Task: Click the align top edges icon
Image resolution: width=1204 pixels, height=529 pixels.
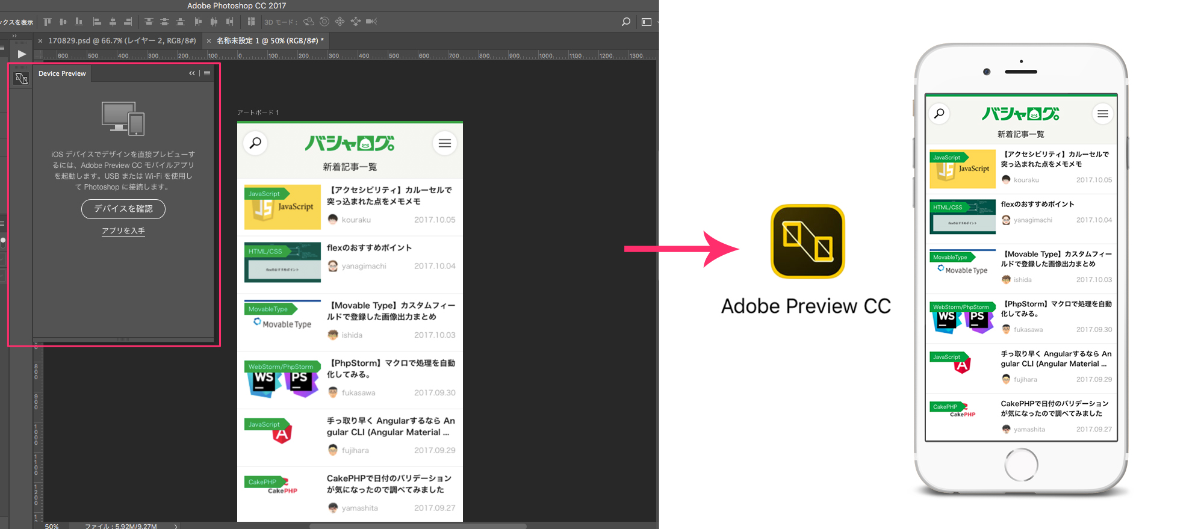Action: click(48, 22)
